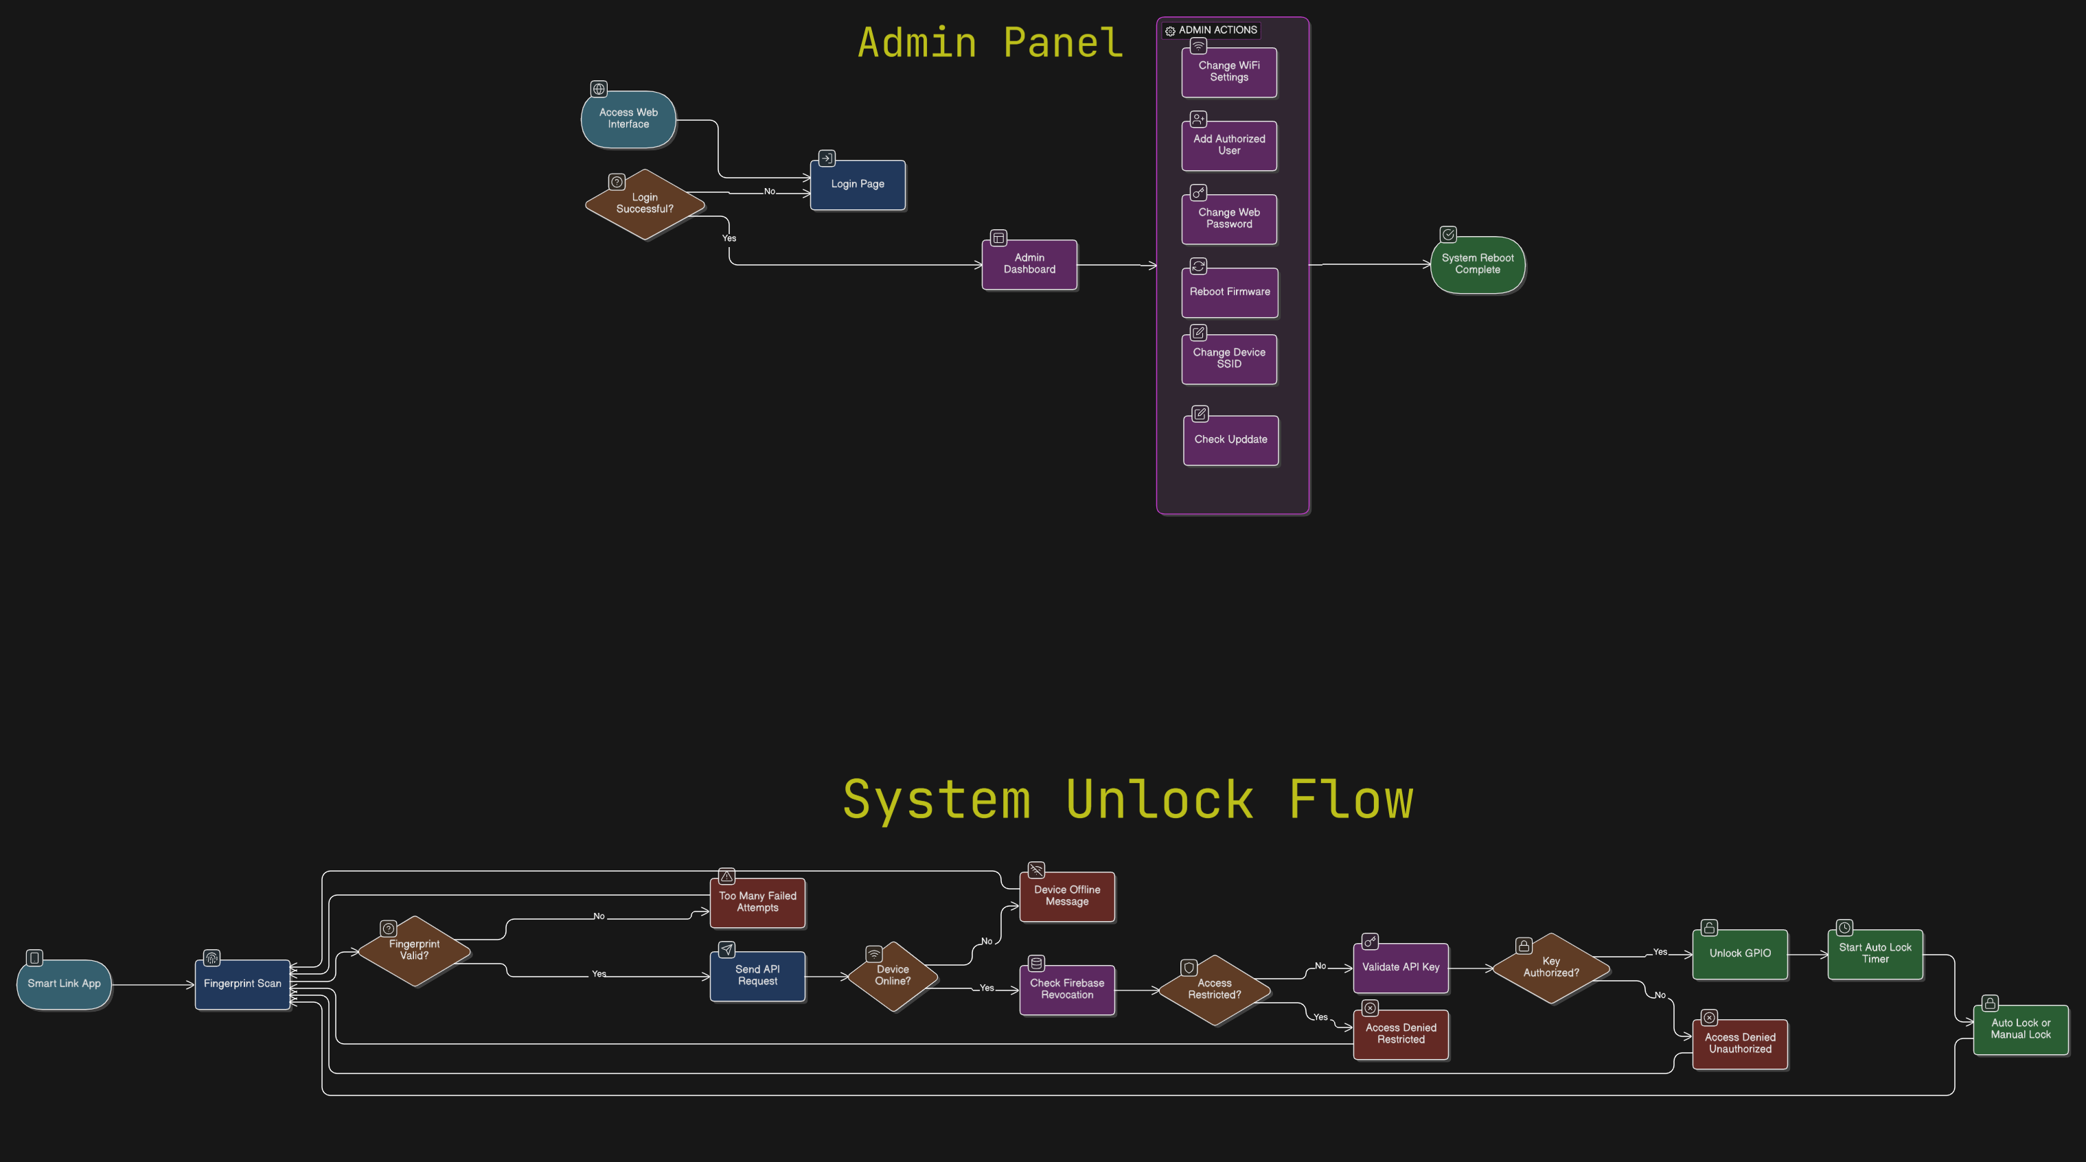Viewport: 2086px width, 1162px height.
Task: Click the key icon above Validate API Key
Action: (x=1370, y=942)
